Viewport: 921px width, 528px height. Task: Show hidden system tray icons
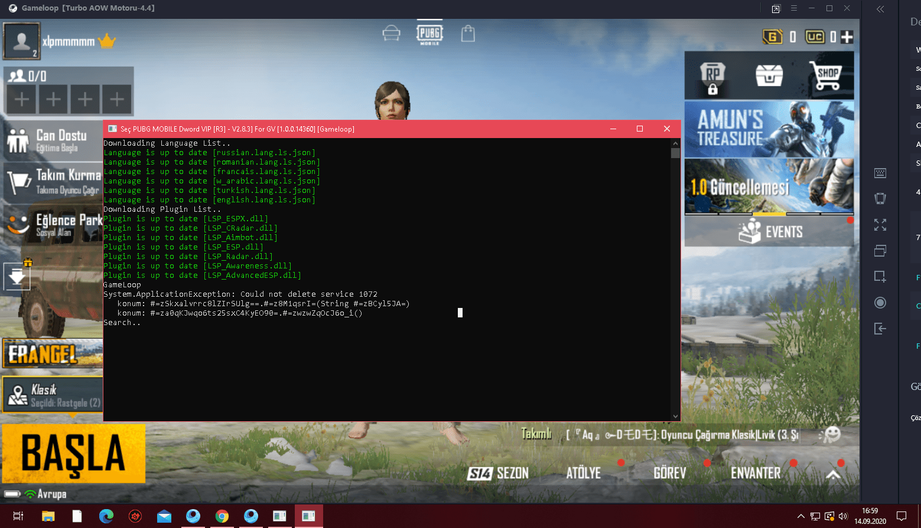tap(801, 516)
